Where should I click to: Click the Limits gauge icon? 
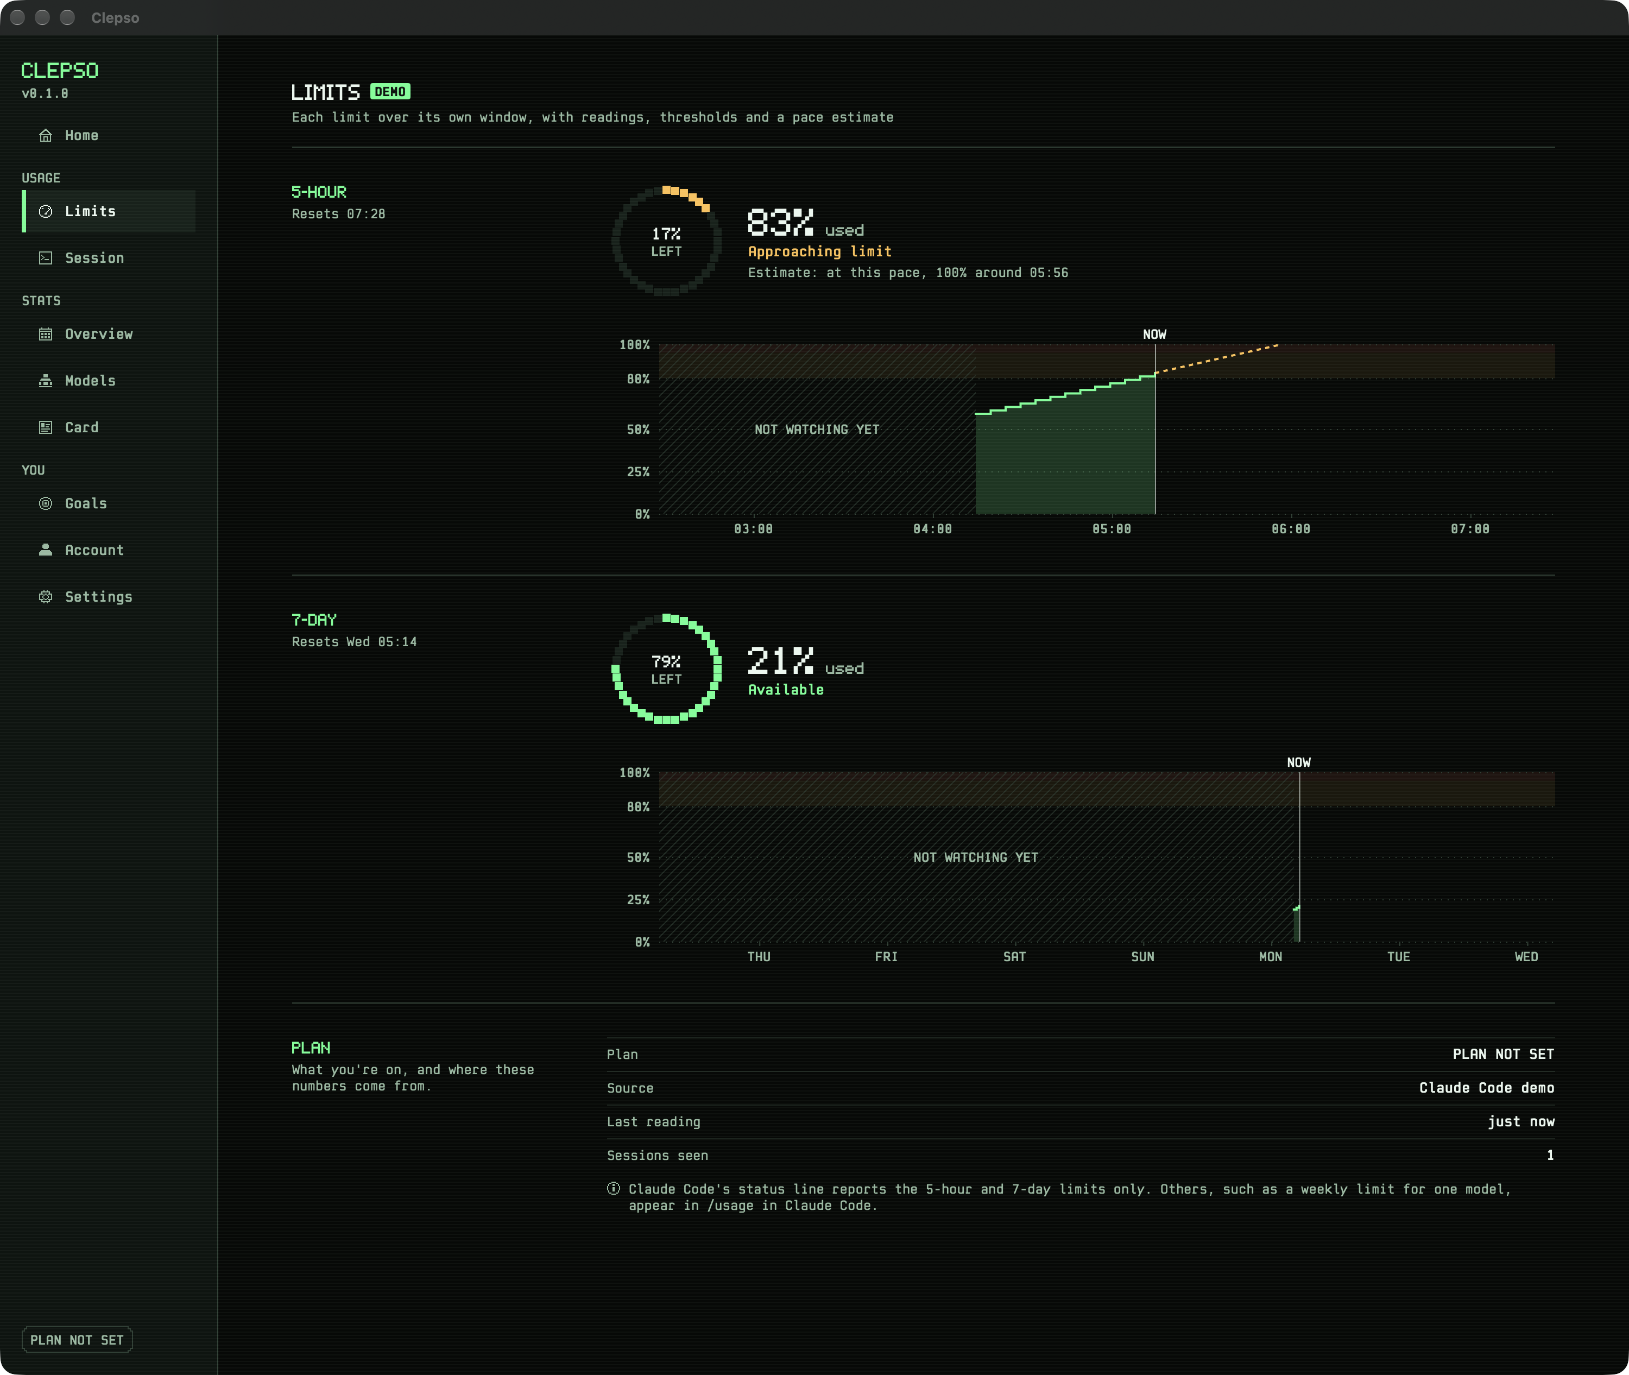coord(46,211)
